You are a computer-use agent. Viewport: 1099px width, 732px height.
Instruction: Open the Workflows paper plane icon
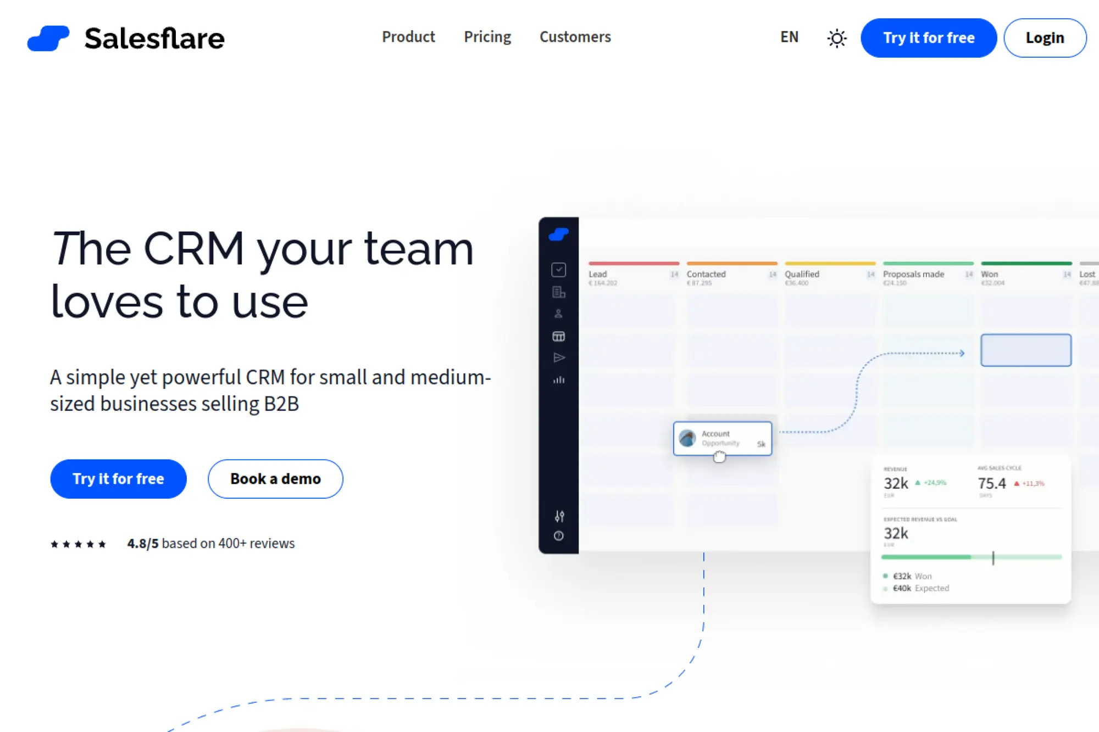pyautogui.click(x=558, y=357)
